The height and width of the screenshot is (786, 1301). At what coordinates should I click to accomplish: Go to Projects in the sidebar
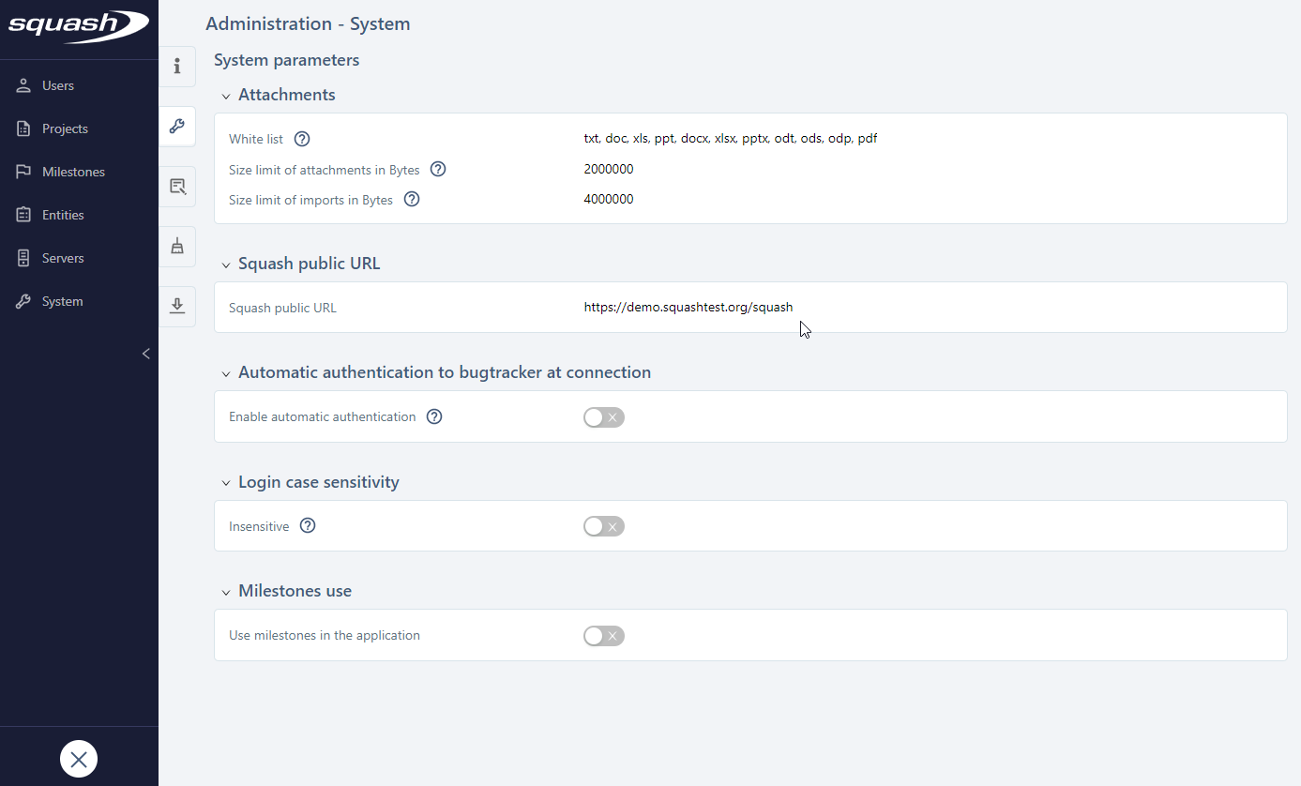[65, 128]
